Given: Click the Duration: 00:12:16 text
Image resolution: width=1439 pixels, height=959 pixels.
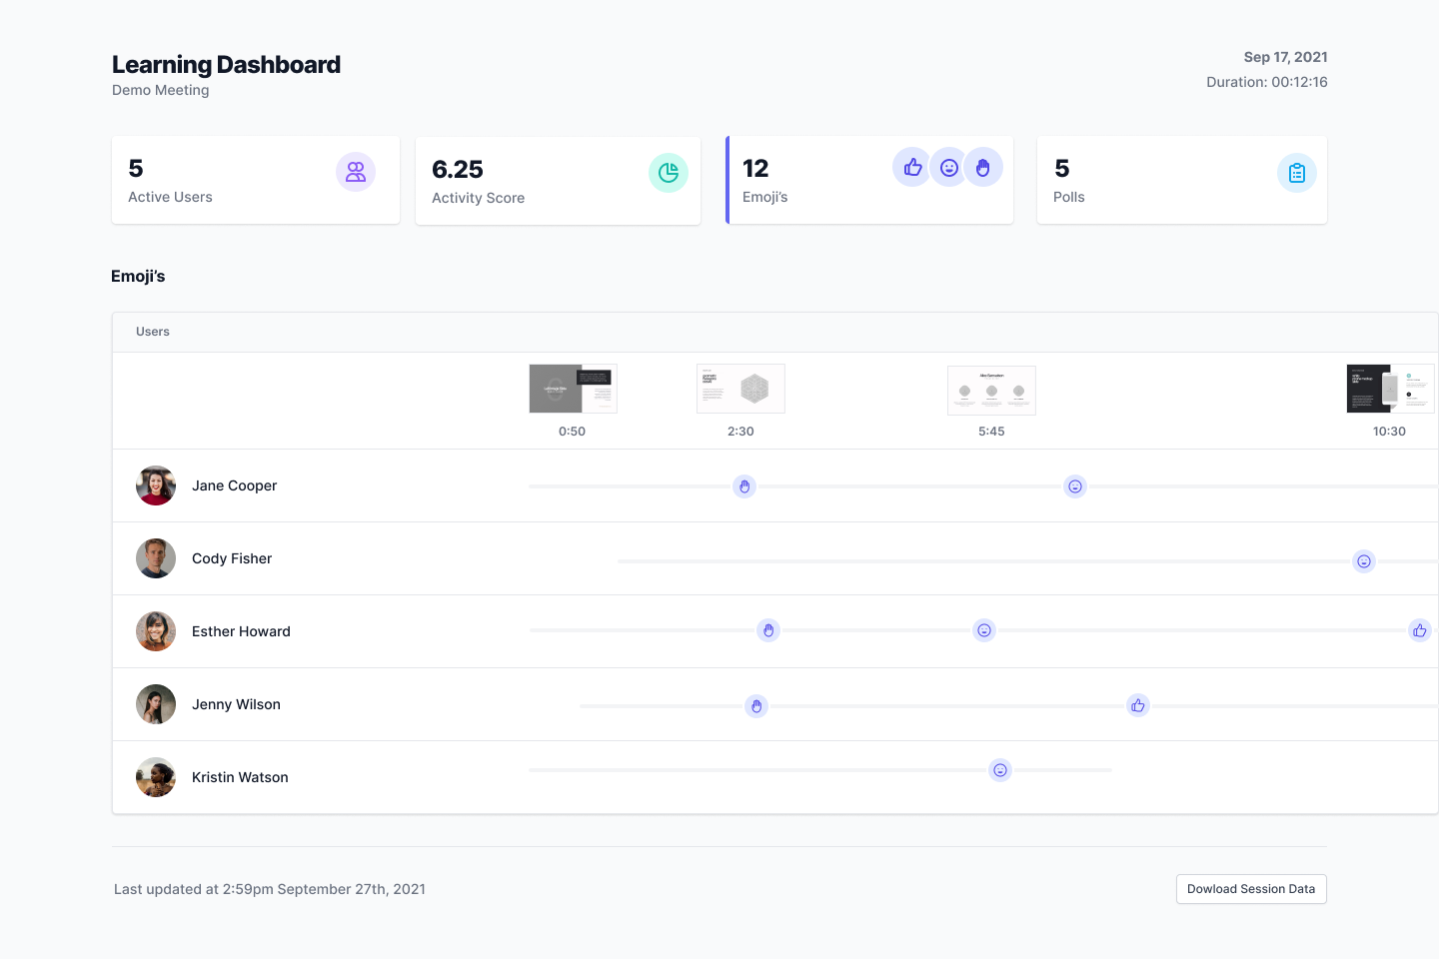Looking at the screenshot, I should pyautogui.click(x=1267, y=82).
